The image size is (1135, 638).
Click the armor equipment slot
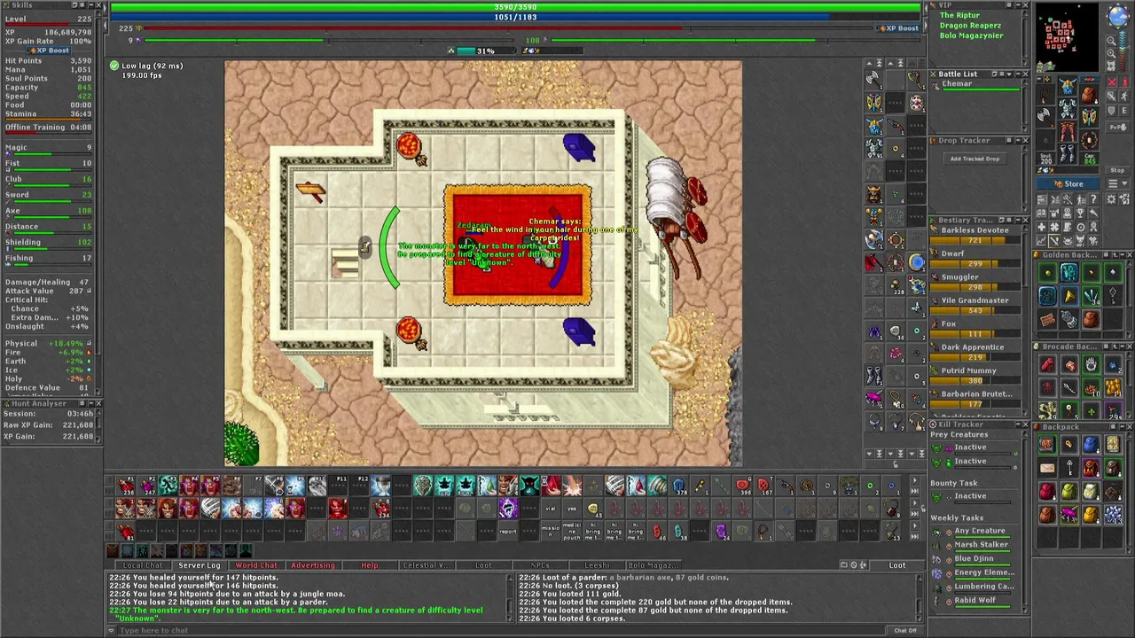1068,109
